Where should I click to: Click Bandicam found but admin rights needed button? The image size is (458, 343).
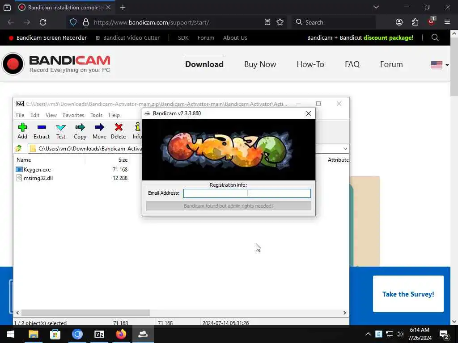click(x=229, y=206)
